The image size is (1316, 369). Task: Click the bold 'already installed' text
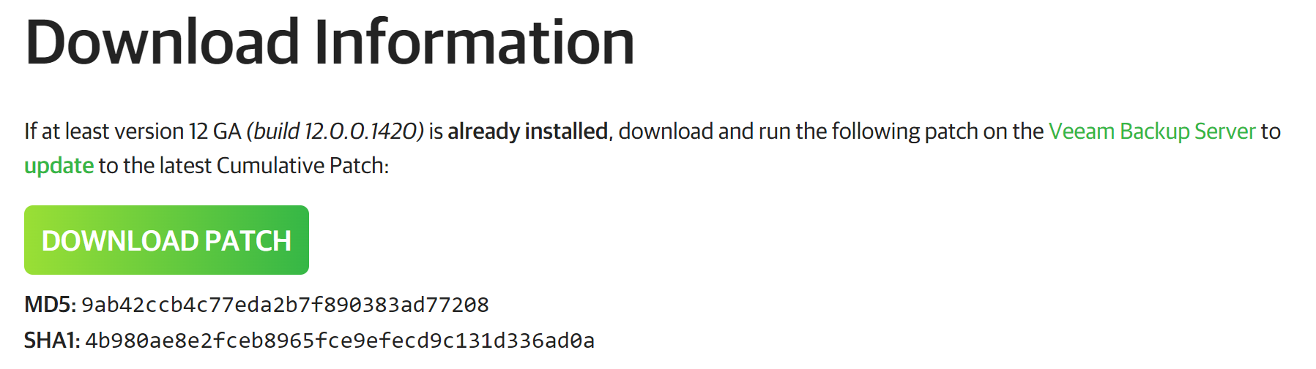pos(527,131)
